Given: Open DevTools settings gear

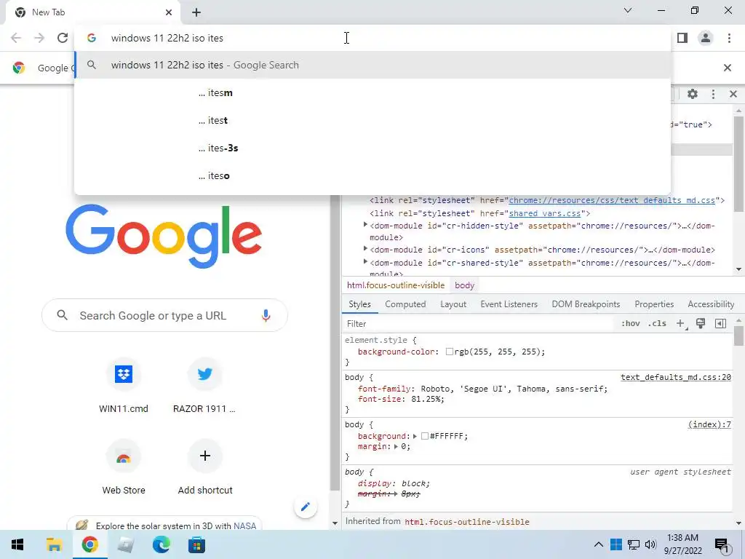Looking at the screenshot, I should point(693,94).
